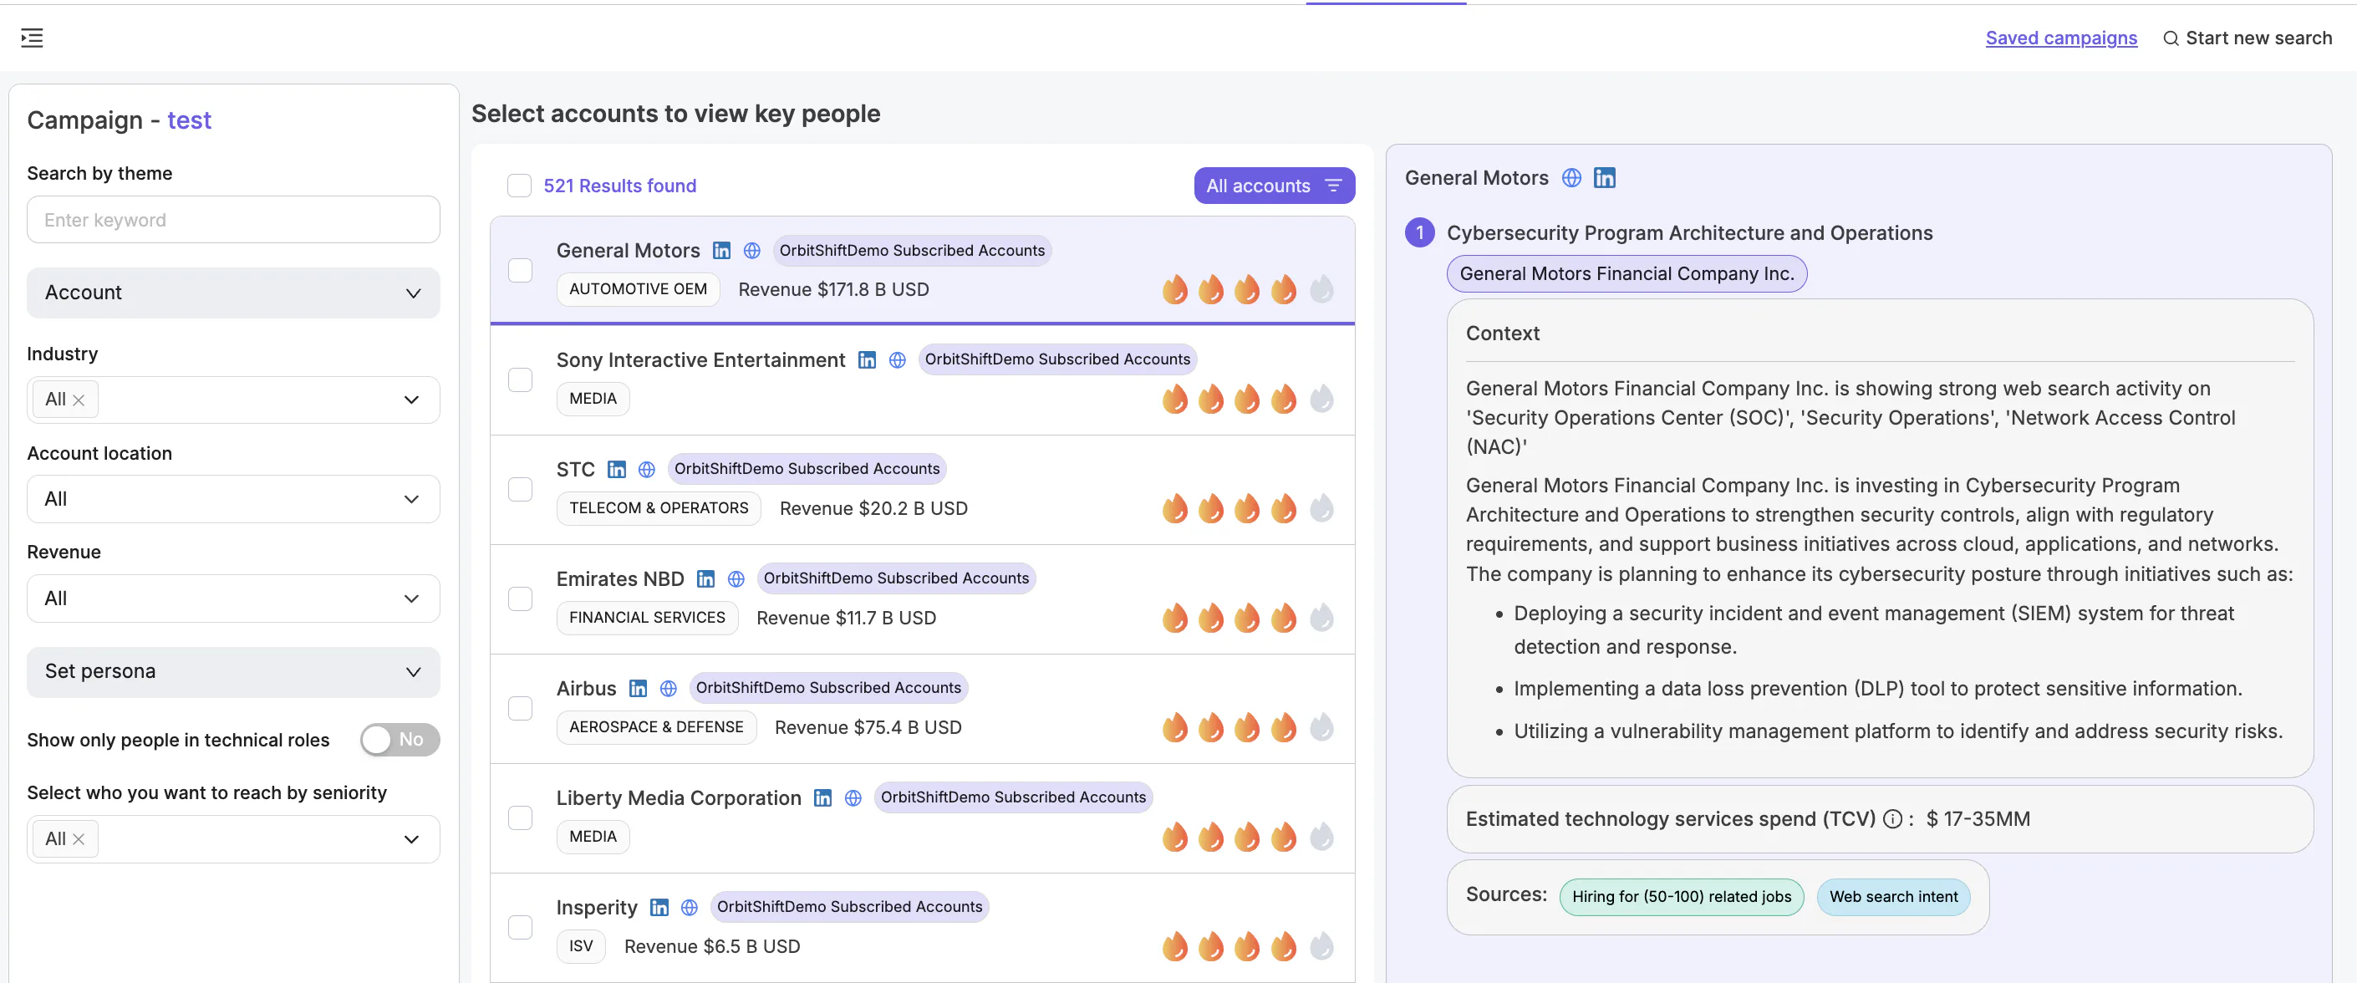This screenshot has height=983, width=2357.
Task: Open Insperity website globe icon
Action: (x=689, y=906)
